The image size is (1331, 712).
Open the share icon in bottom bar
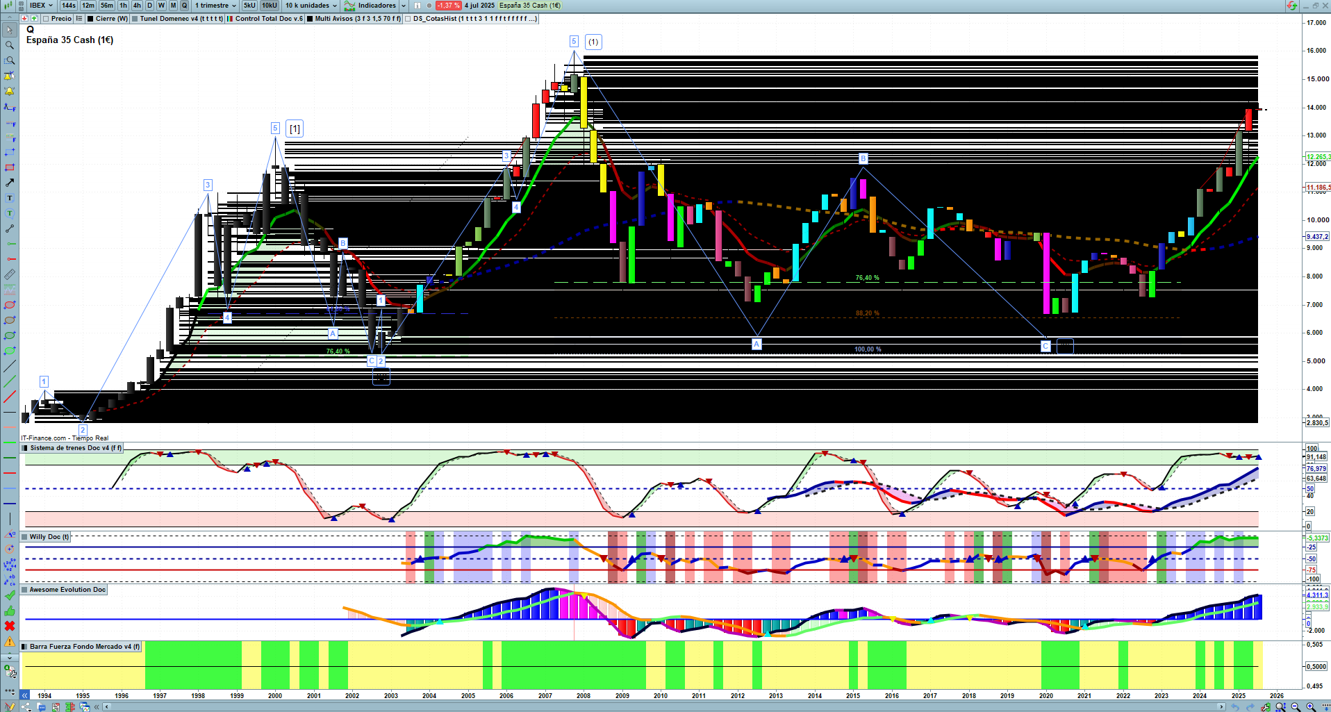pyautogui.click(x=26, y=706)
